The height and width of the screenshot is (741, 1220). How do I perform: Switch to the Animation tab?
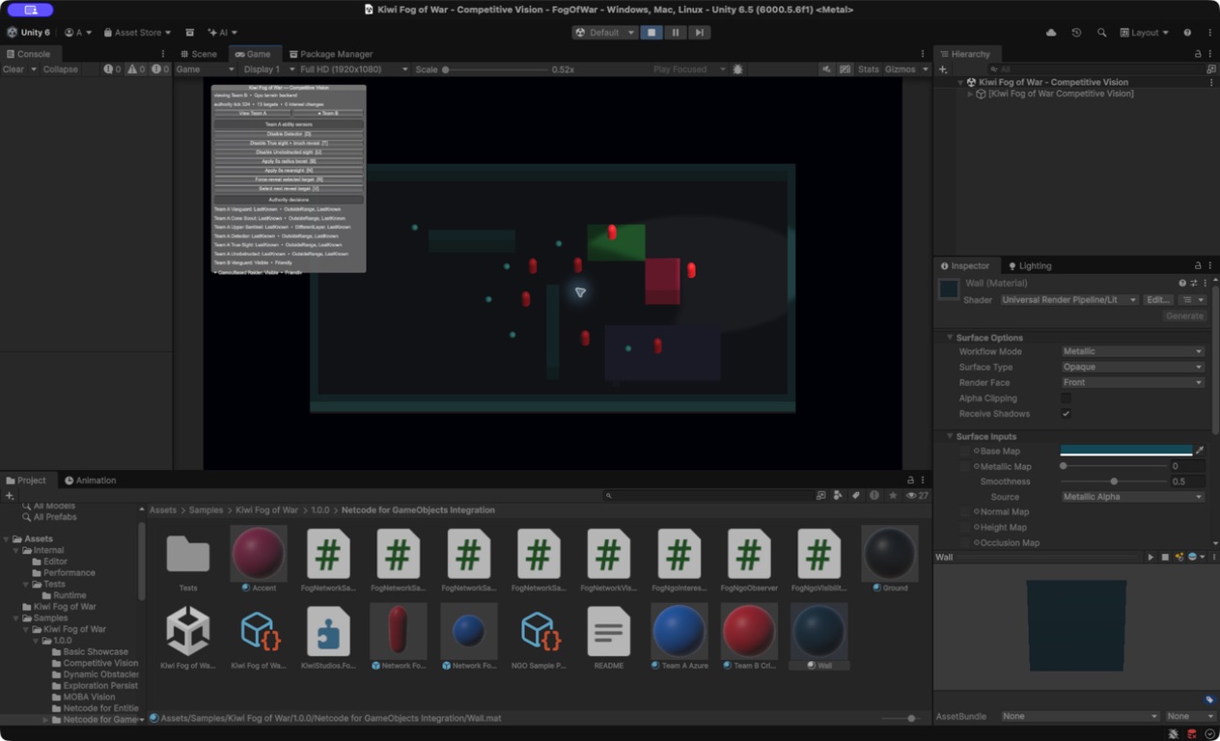(x=90, y=480)
